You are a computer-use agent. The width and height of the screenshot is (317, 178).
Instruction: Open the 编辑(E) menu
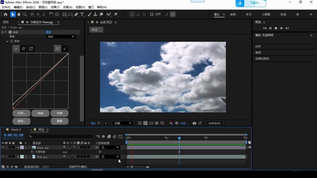pos(18,7)
